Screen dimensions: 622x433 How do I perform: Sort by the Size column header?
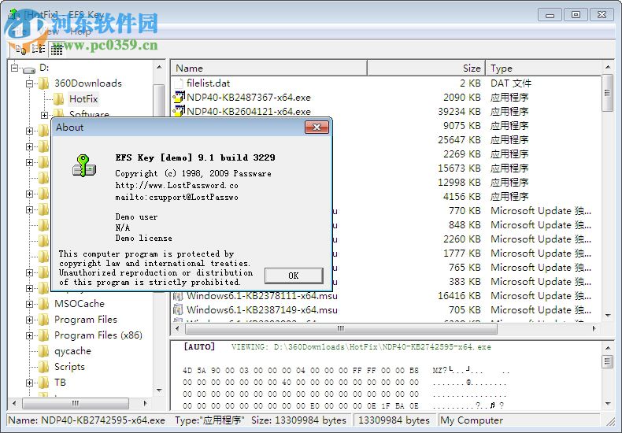click(x=426, y=68)
